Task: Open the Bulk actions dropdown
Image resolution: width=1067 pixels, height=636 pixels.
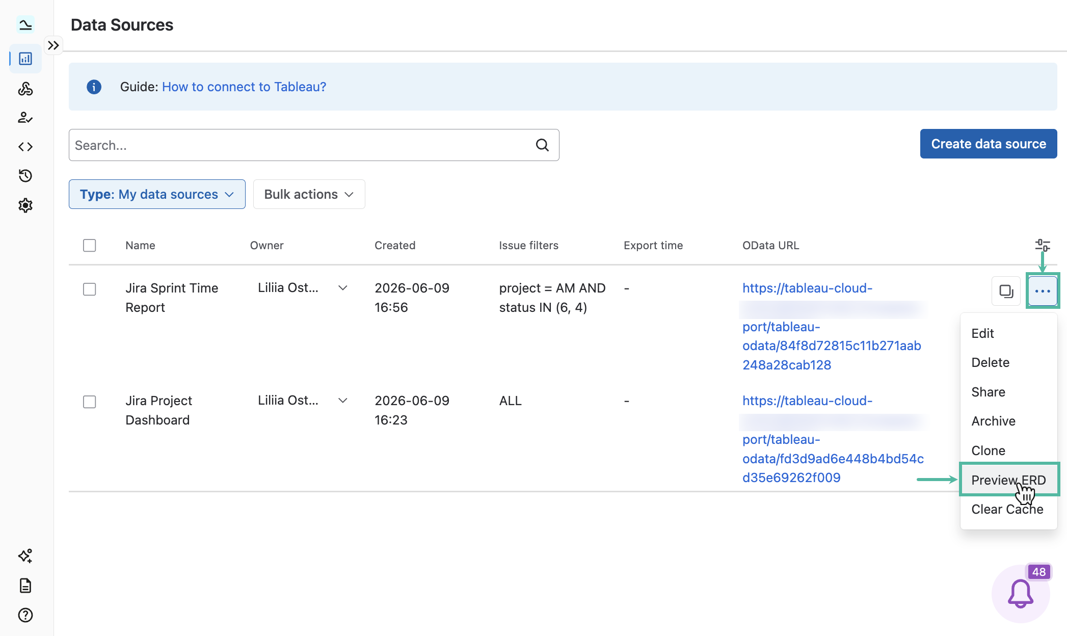Action: (x=309, y=194)
